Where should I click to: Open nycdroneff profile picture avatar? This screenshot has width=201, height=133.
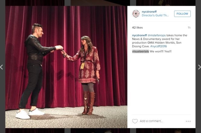pos(136,14)
